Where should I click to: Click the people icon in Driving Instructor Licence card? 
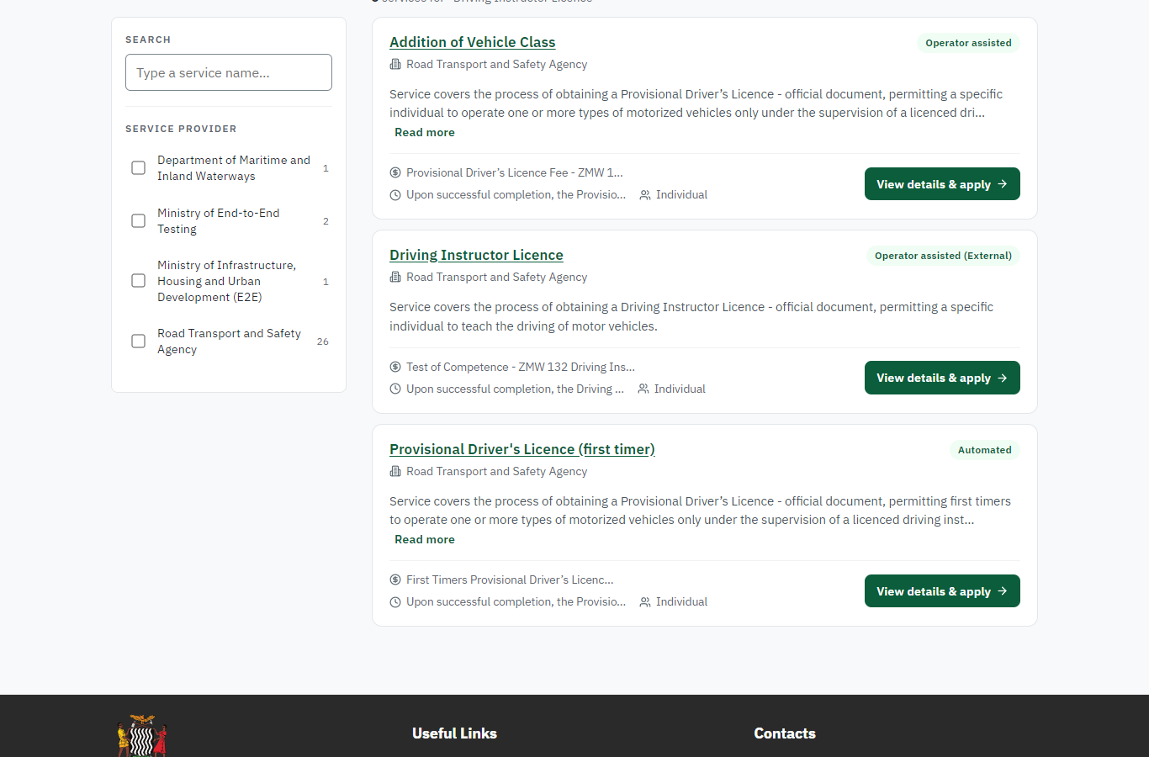click(x=643, y=389)
